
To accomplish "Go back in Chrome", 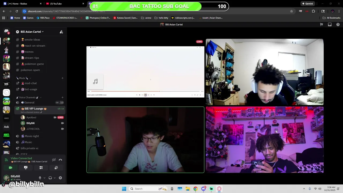I will click(4, 11).
